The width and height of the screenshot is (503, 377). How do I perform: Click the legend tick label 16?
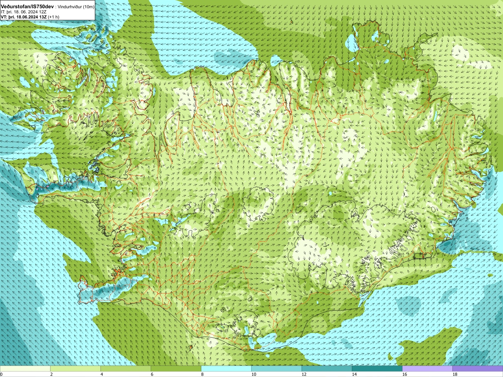(x=404, y=374)
